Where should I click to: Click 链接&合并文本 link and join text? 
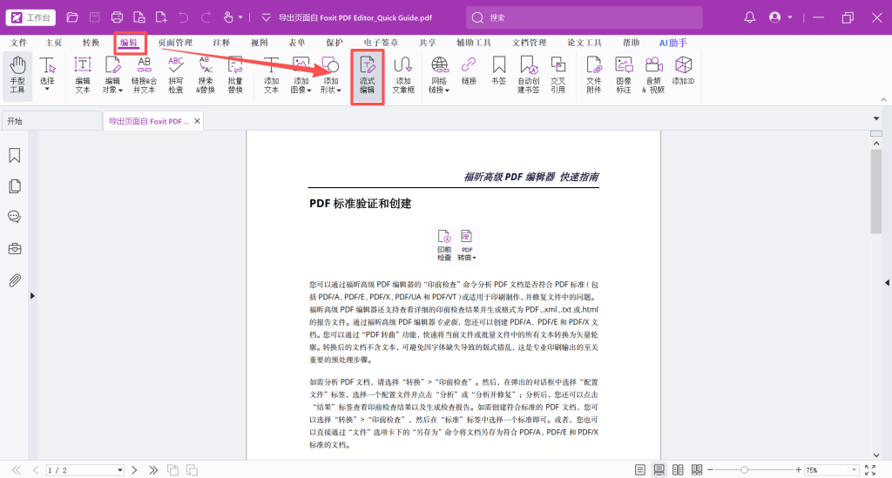tap(144, 75)
